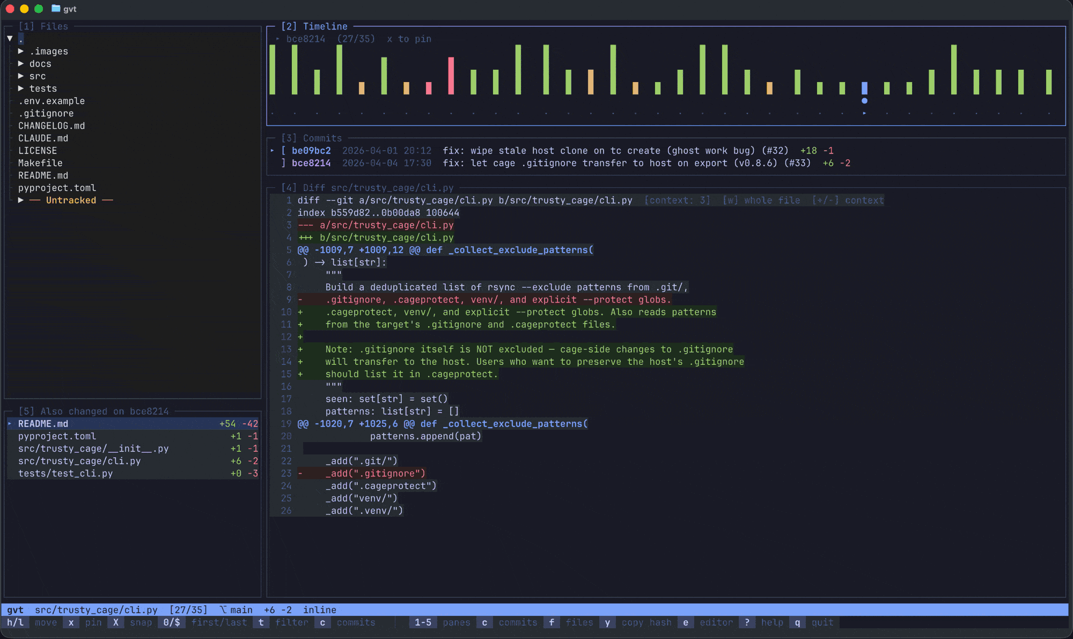Viewport: 1073px width, 639px height.
Task: Click the ? help key in footer
Action: point(747,622)
